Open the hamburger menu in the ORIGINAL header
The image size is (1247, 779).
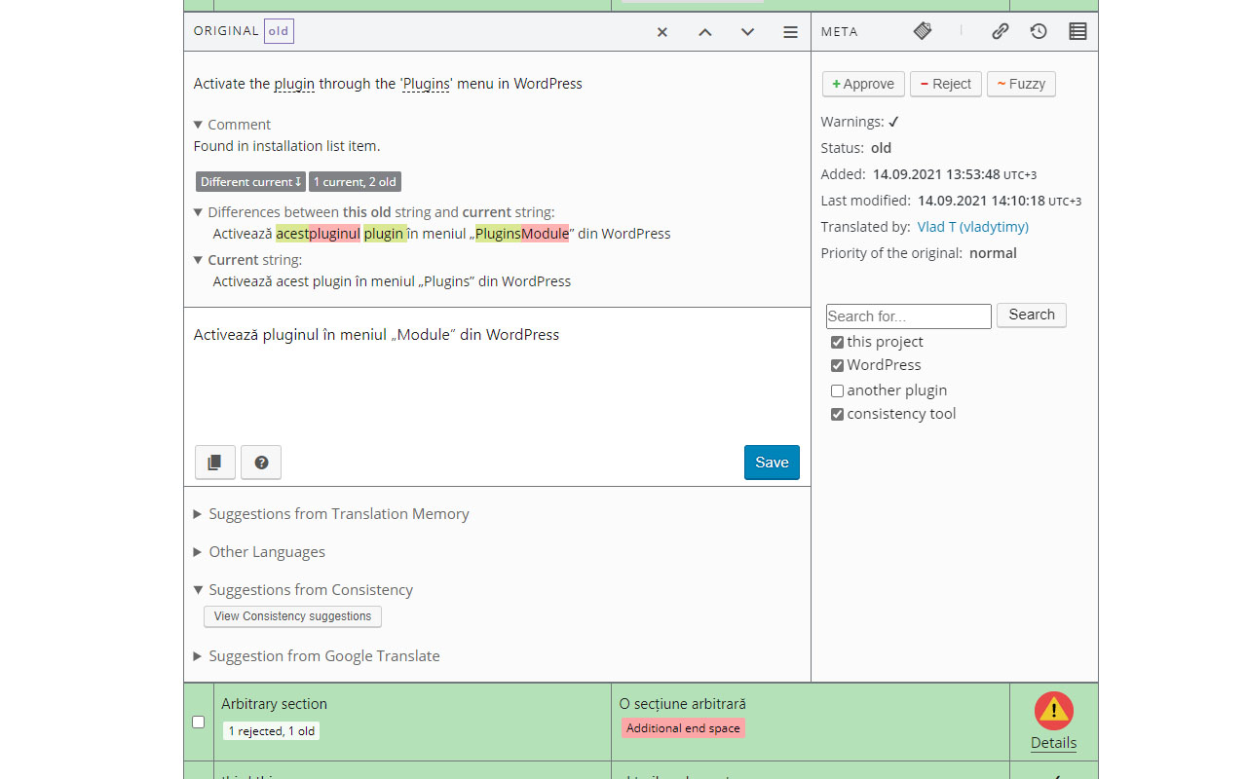click(790, 31)
